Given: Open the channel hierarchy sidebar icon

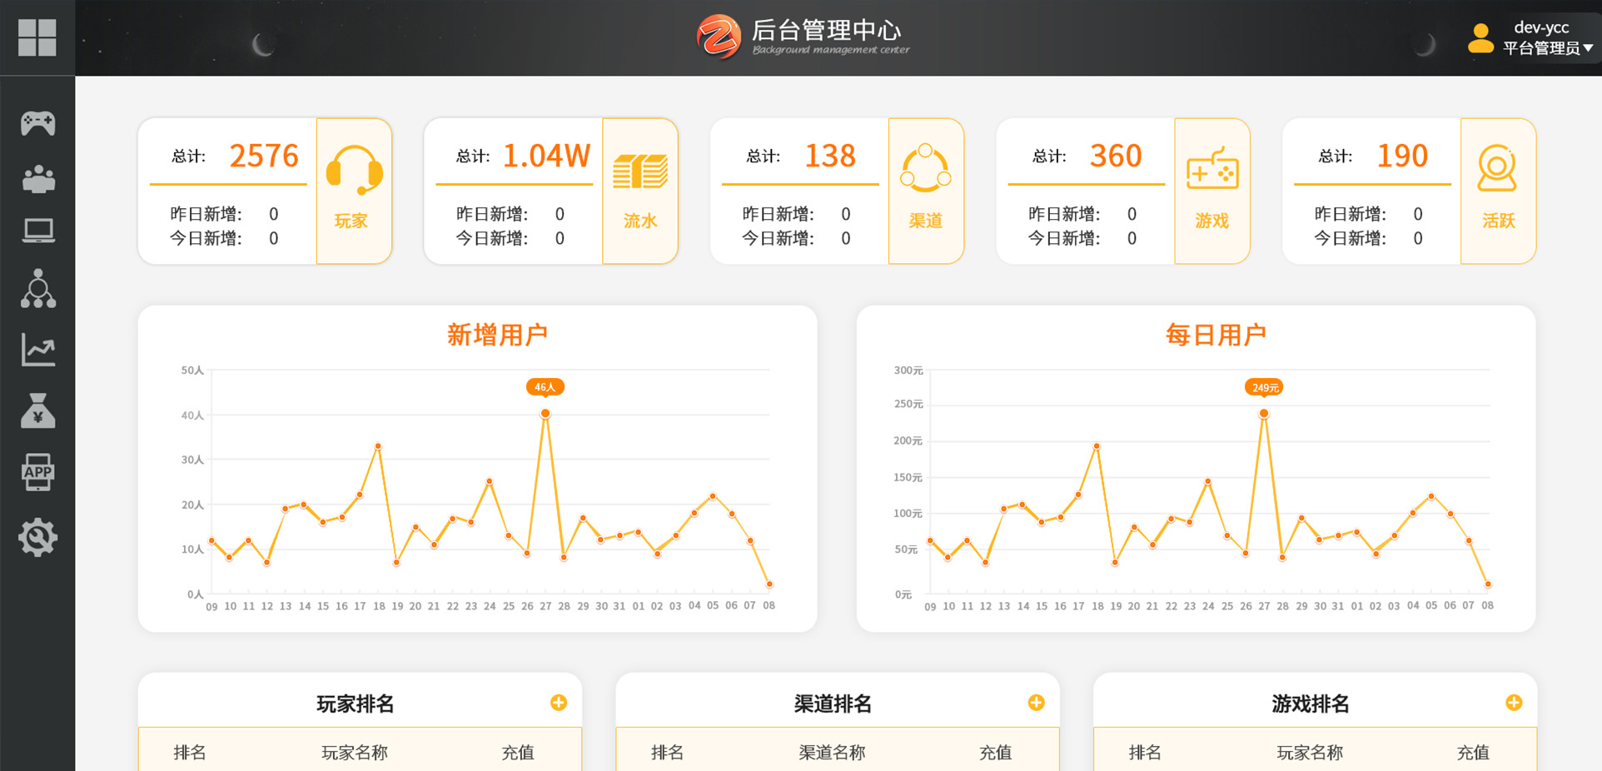Looking at the screenshot, I should click(x=37, y=289).
